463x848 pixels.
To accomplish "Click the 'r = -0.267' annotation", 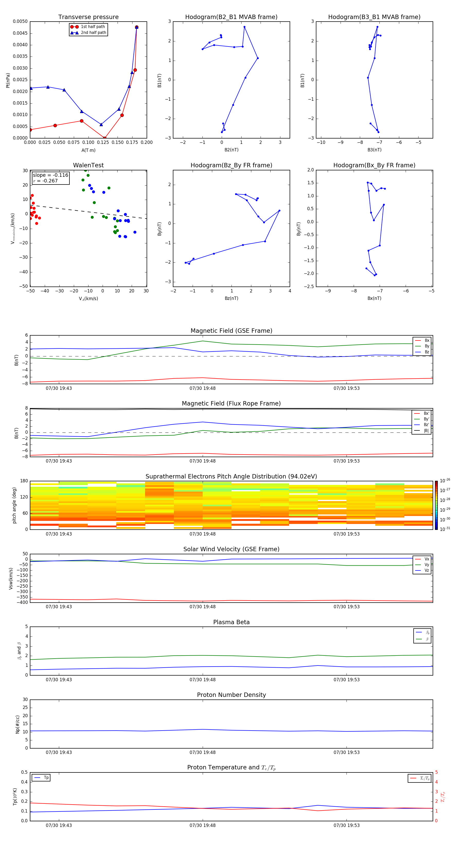I will (46, 181).
